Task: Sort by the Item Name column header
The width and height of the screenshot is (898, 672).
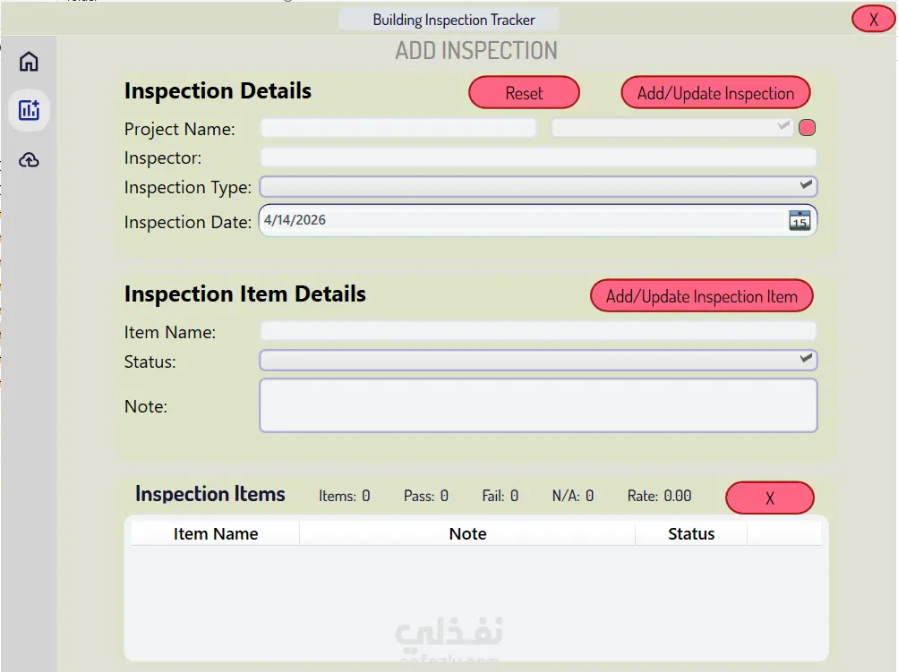Action: point(216,534)
